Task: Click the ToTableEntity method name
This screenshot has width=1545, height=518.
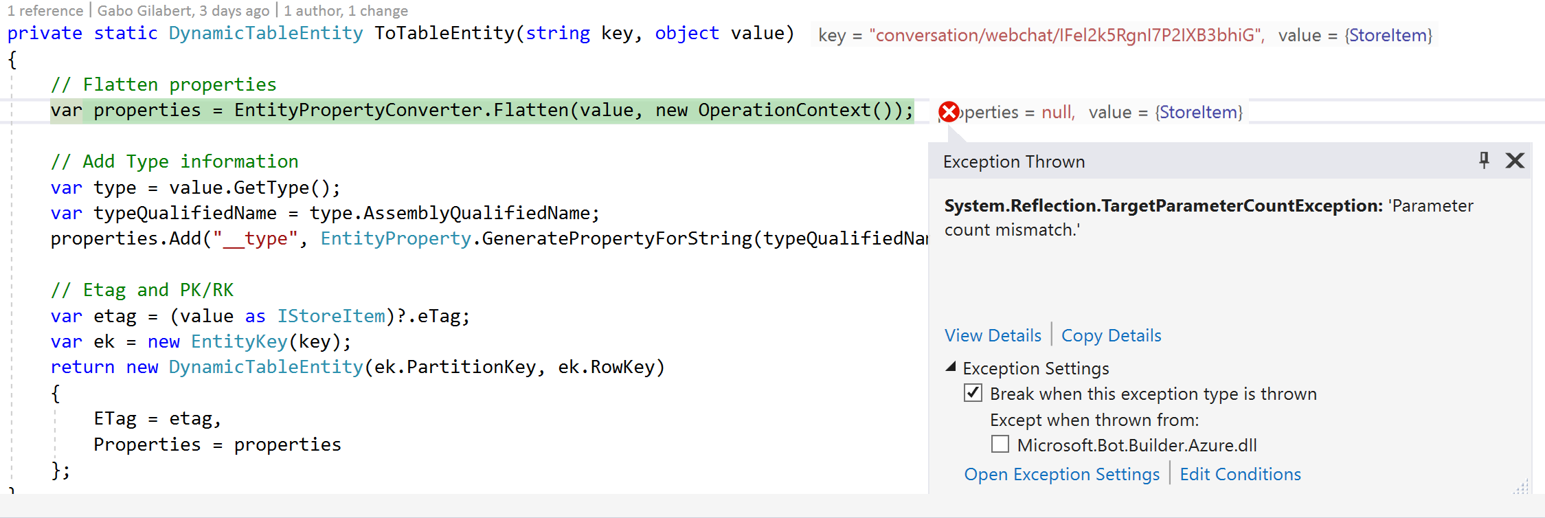Action: pyautogui.click(x=444, y=33)
